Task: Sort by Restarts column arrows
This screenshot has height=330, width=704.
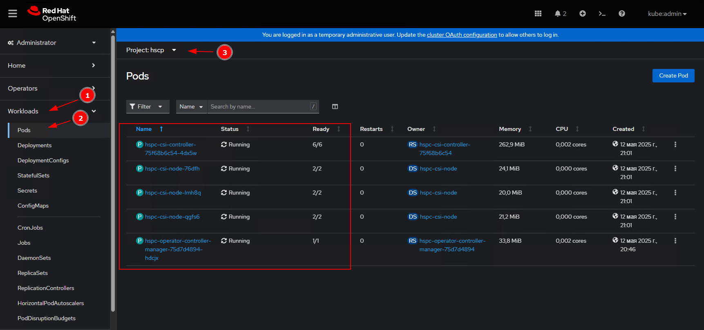Action: pos(392,129)
